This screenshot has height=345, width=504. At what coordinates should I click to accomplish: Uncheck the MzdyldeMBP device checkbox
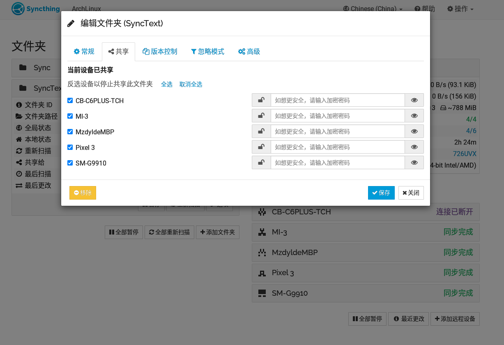click(x=70, y=131)
